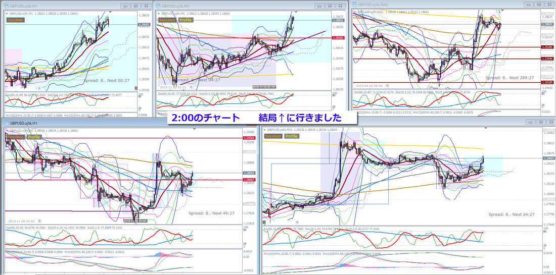This screenshot has height=275, width=556.
Task: Click the 2019.11.08 05:00 date label in H1
Action: point(22,220)
